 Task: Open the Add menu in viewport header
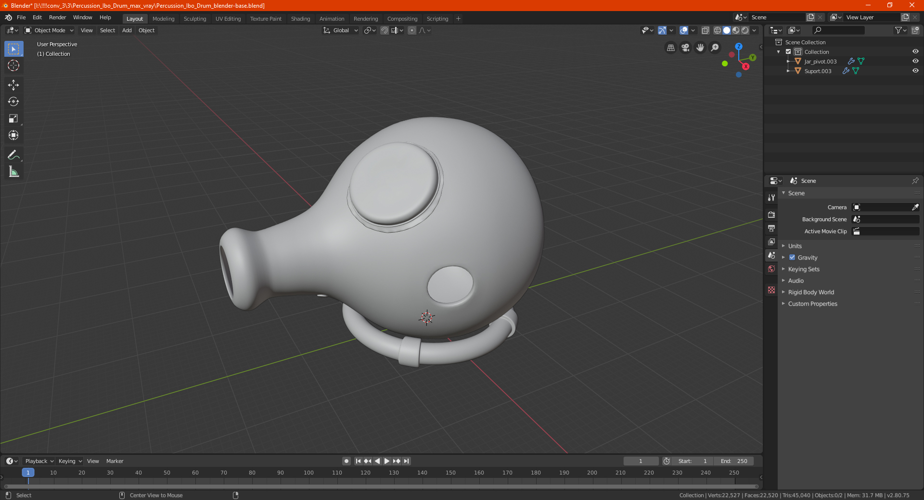[x=127, y=30]
